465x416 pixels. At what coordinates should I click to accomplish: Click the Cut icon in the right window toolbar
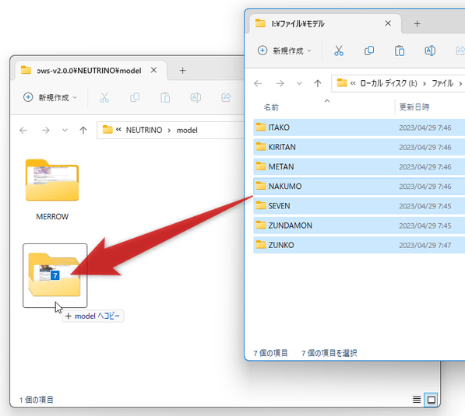pyautogui.click(x=339, y=51)
